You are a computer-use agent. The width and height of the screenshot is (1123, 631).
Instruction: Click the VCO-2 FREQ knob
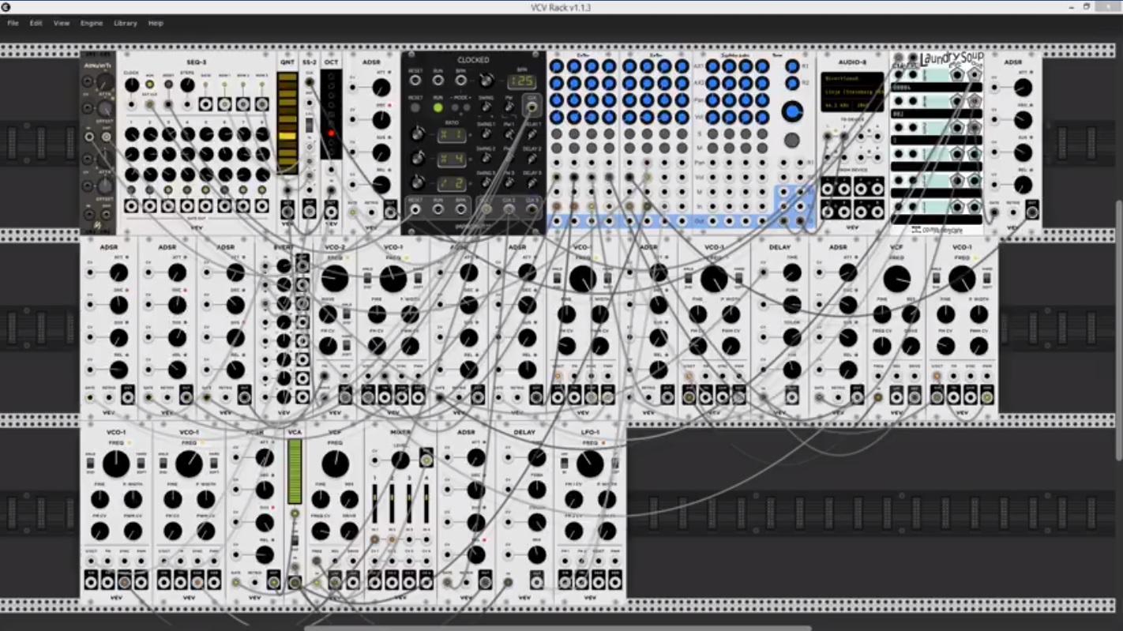[x=334, y=279]
